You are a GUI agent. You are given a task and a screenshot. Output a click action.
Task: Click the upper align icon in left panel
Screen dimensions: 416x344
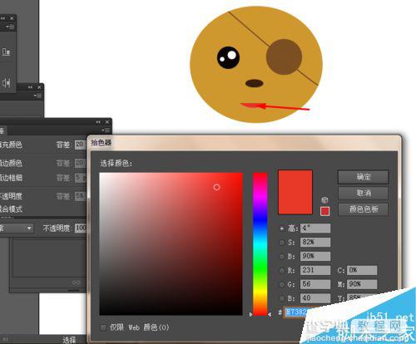(6, 52)
